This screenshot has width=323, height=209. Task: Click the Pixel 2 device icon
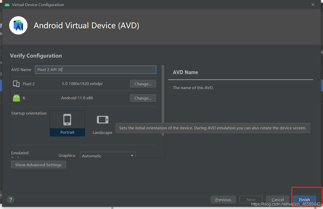[x=16, y=84]
